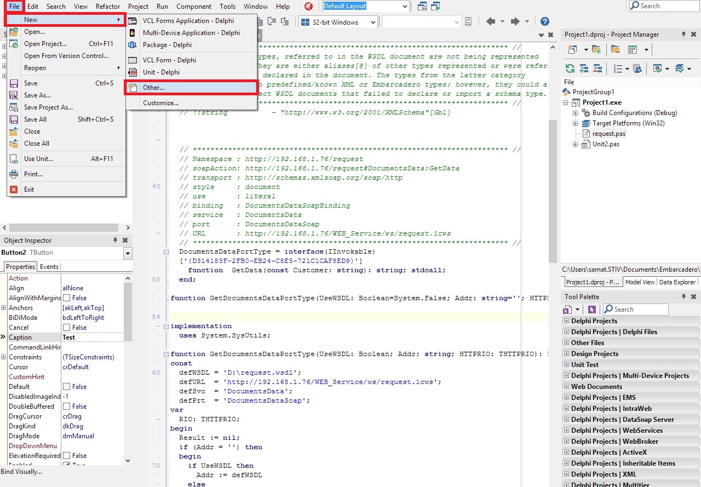This screenshot has width=701, height=487.
Task: Pin the Tool Palette panel
Action: tap(683, 297)
